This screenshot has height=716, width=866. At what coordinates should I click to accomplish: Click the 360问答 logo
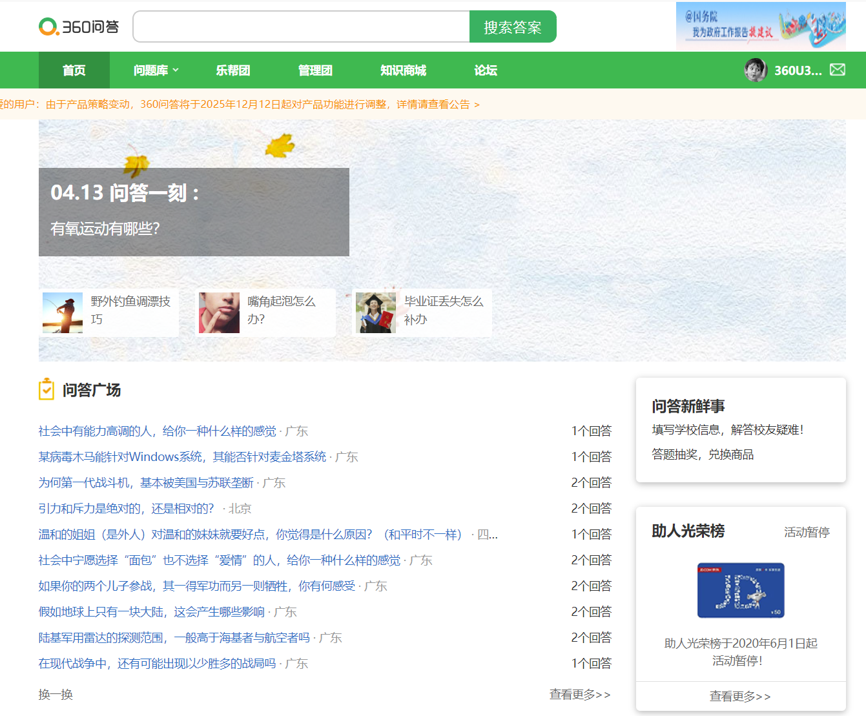pyautogui.click(x=79, y=26)
